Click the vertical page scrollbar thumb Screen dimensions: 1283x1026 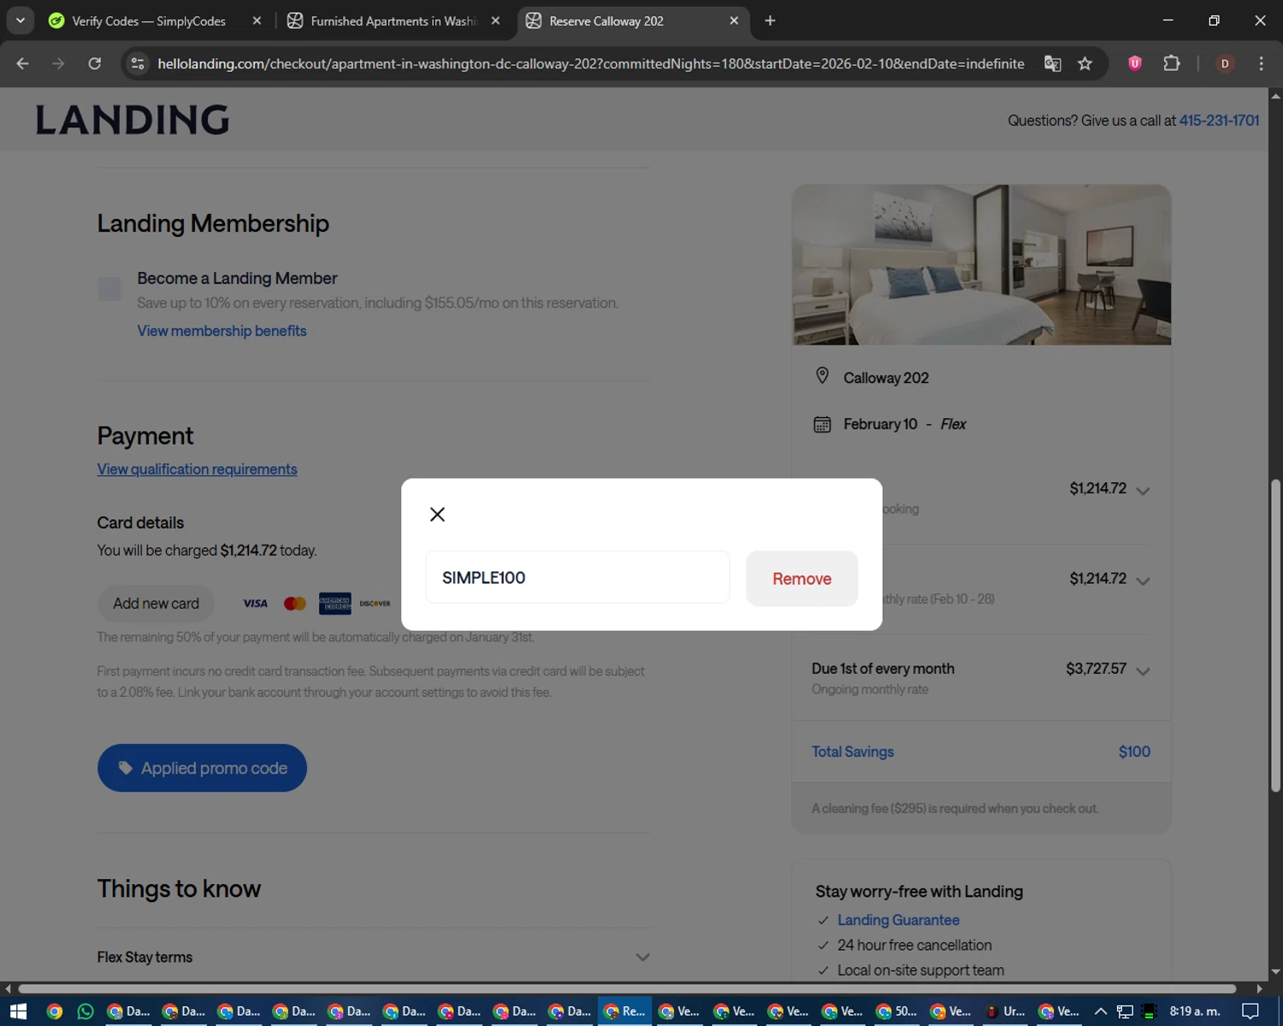point(1275,635)
